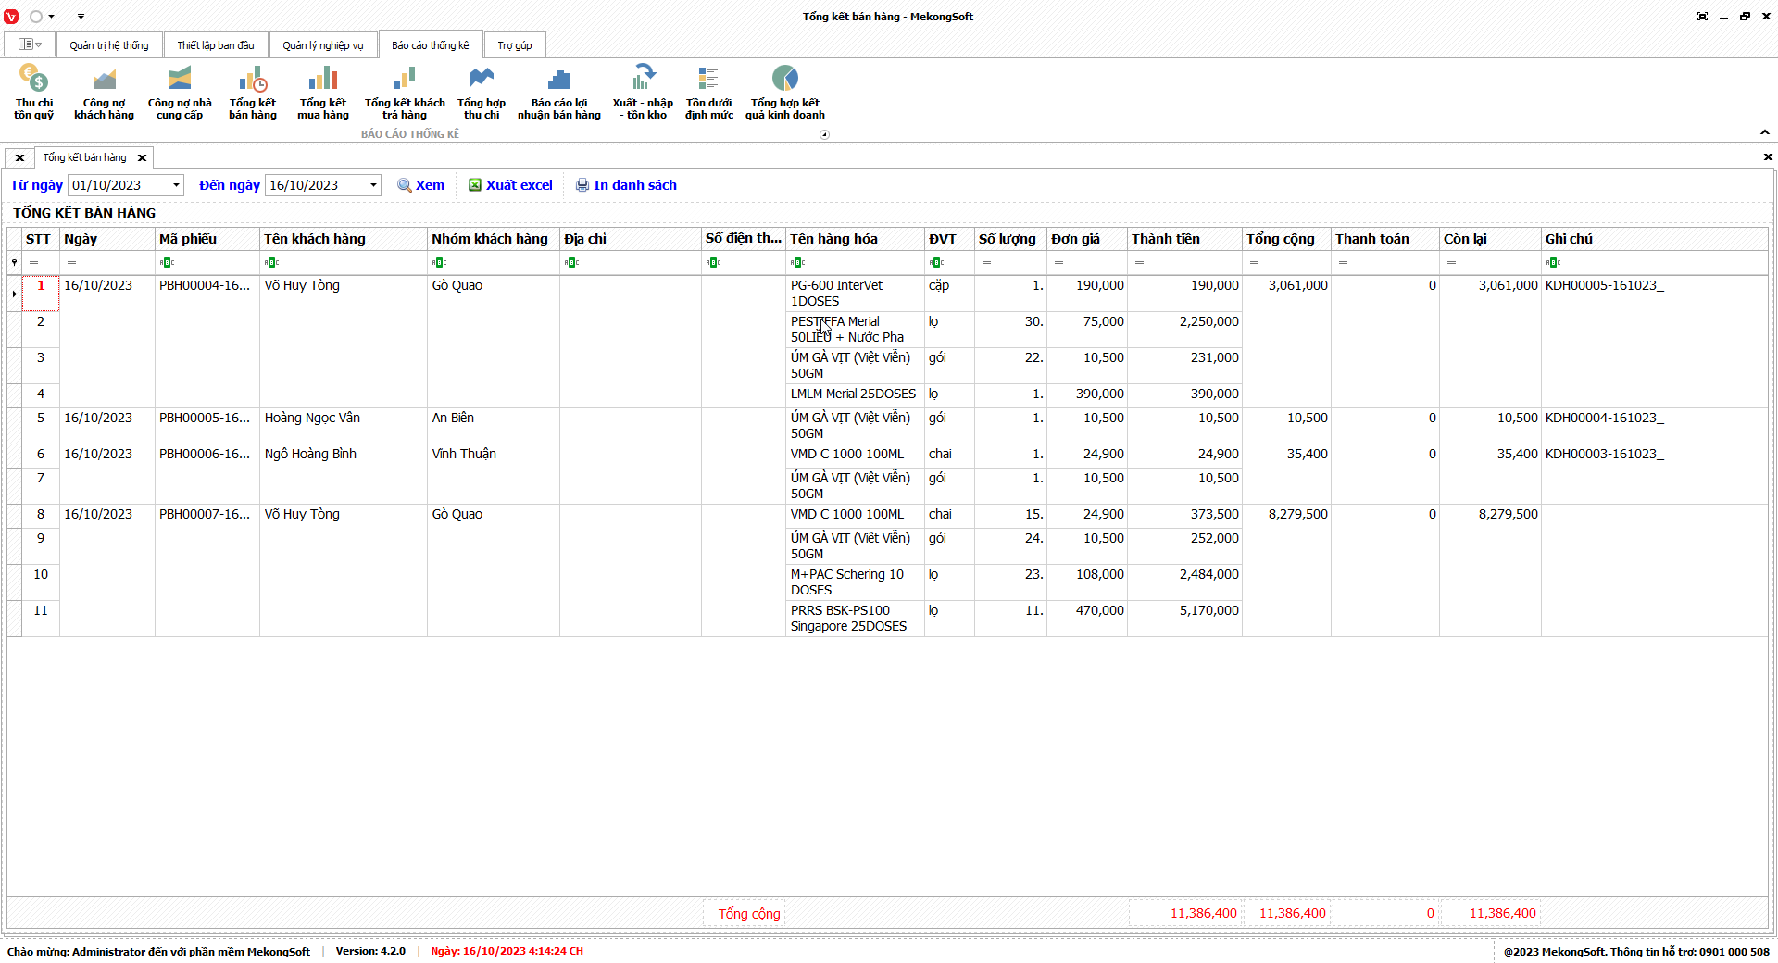
Task: Open Tổng kết mua hàng report
Action: pyautogui.click(x=322, y=92)
